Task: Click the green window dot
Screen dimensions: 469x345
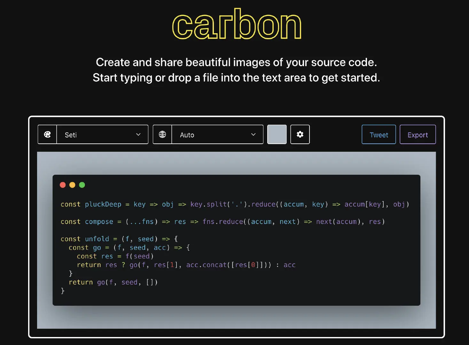Action: 82,185
